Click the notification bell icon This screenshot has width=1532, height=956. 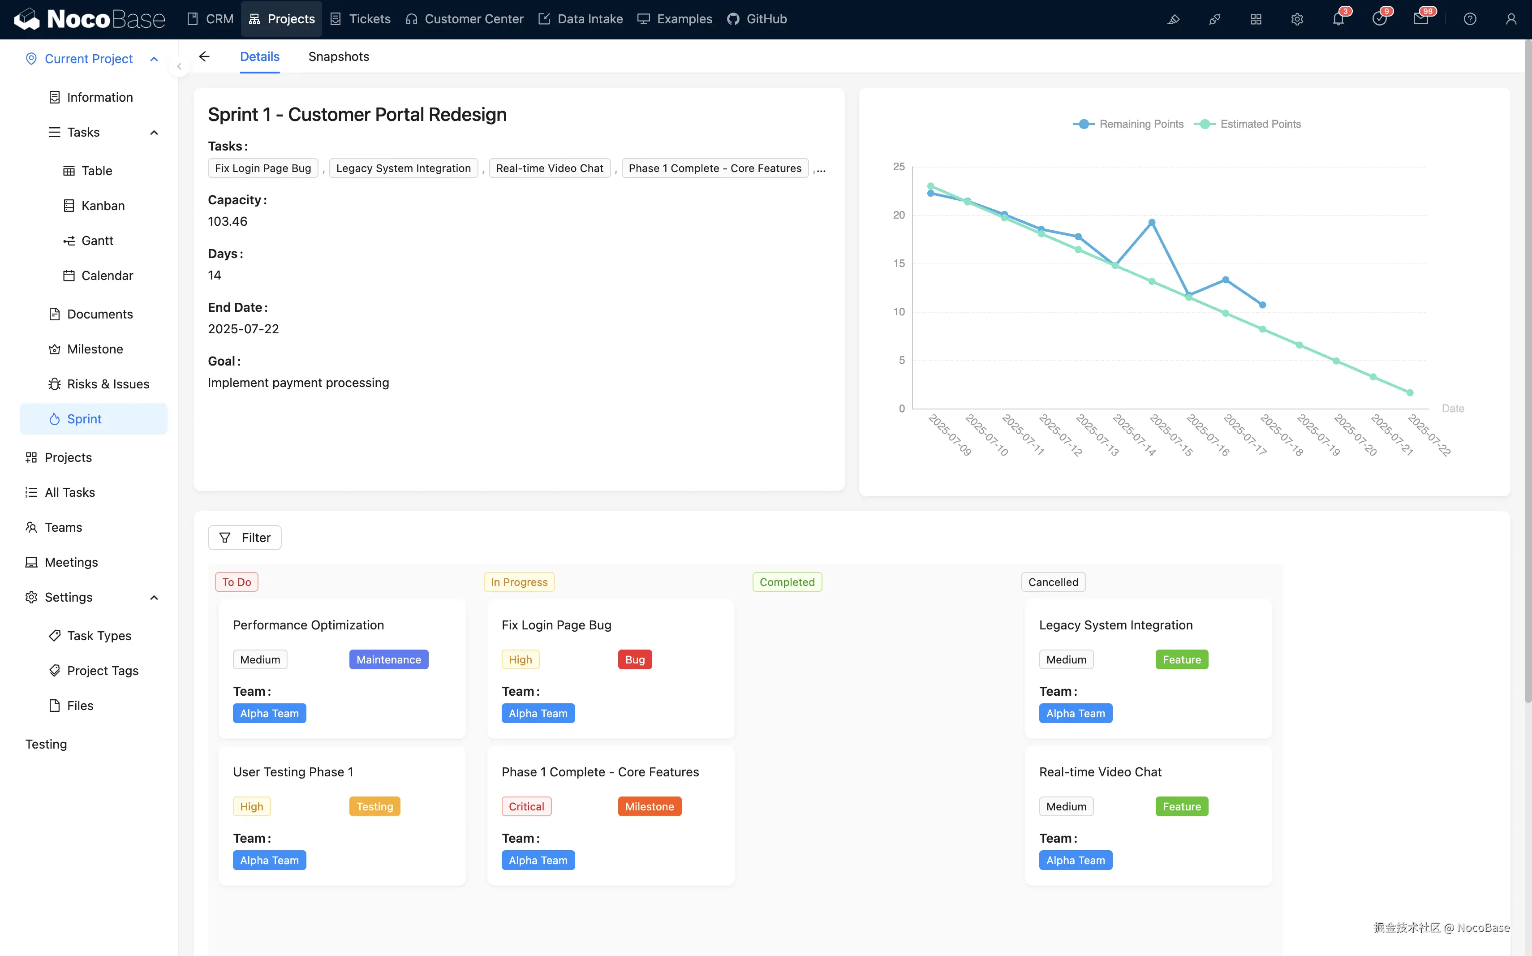[x=1338, y=19]
